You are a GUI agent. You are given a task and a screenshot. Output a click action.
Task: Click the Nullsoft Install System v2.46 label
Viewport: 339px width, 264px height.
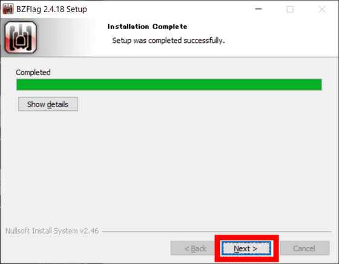pyautogui.click(x=52, y=231)
